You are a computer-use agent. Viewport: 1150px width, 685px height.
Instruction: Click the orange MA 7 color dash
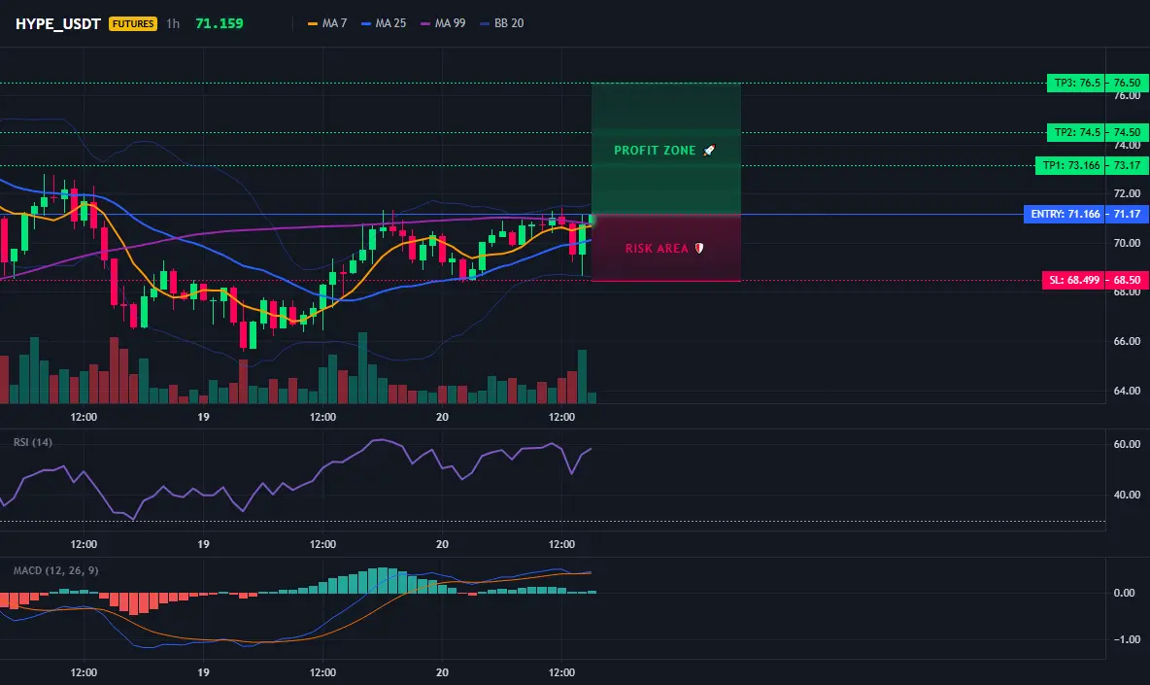[x=313, y=24]
